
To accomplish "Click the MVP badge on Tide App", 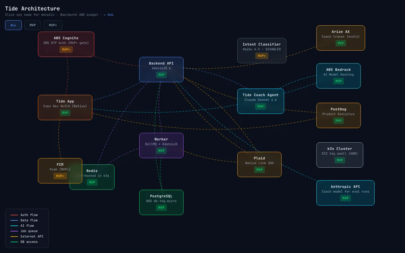I will (x=65, y=113).
